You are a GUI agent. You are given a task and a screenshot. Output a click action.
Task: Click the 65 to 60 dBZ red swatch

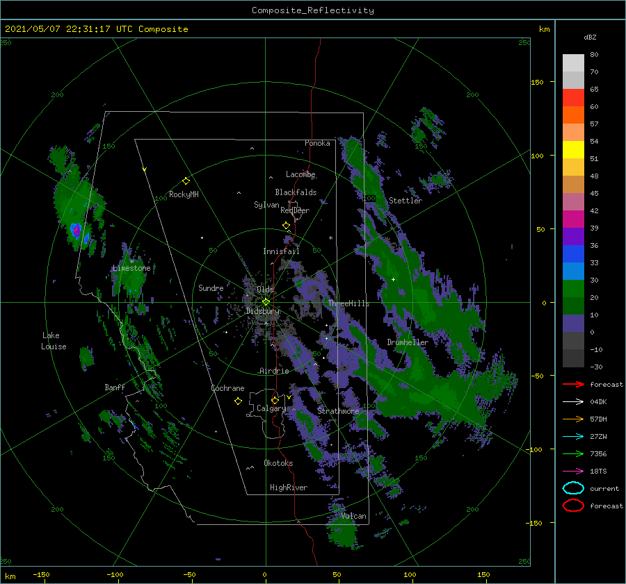click(x=573, y=98)
